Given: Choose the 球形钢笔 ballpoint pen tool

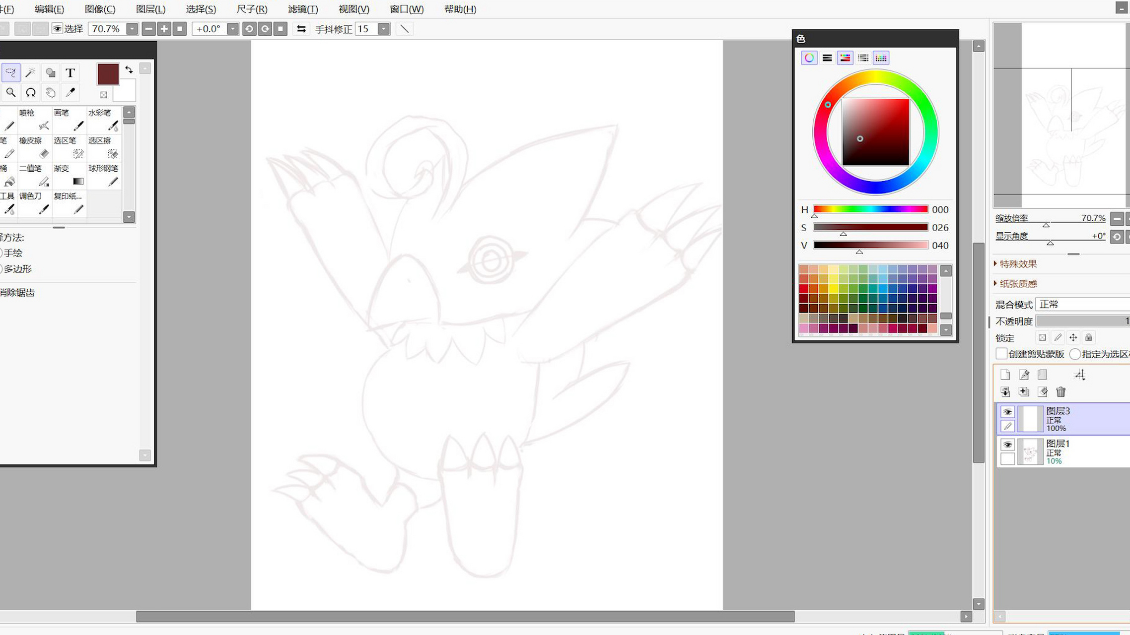Looking at the screenshot, I should pyautogui.click(x=104, y=176).
